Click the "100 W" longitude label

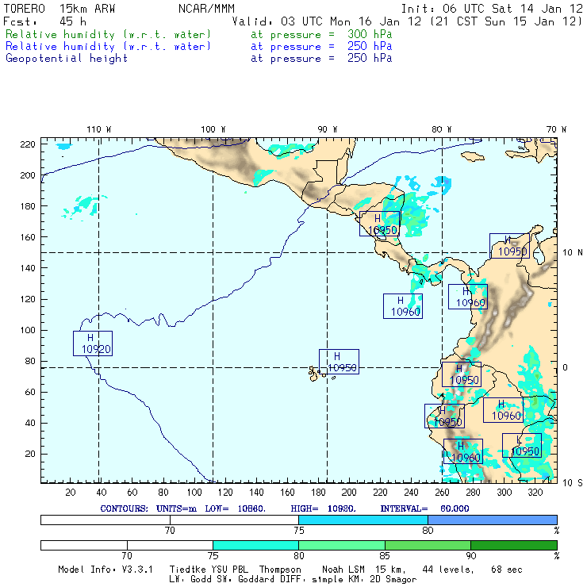[x=213, y=129]
